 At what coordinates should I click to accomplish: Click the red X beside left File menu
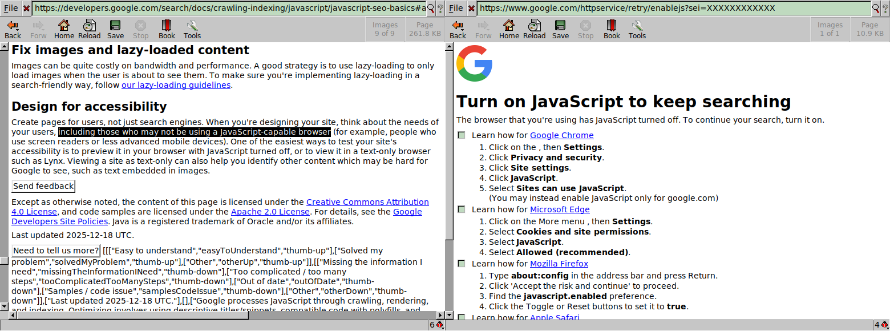click(x=26, y=8)
